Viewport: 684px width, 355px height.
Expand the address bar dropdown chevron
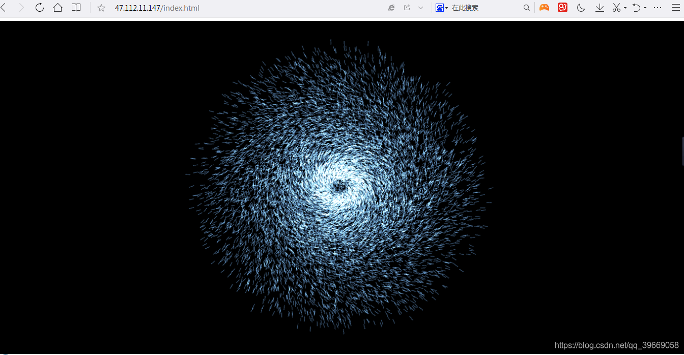click(x=420, y=8)
